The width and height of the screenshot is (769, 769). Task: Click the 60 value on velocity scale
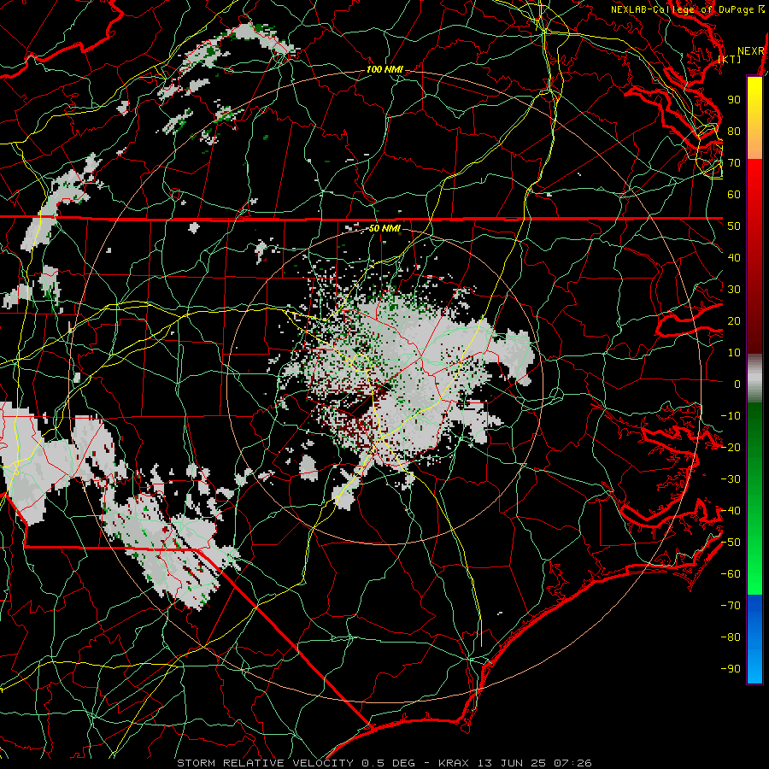click(x=734, y=195)
